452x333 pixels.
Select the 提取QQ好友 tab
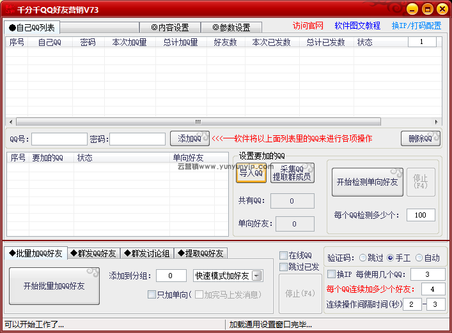pyautogui.click(x=201, y=253)
